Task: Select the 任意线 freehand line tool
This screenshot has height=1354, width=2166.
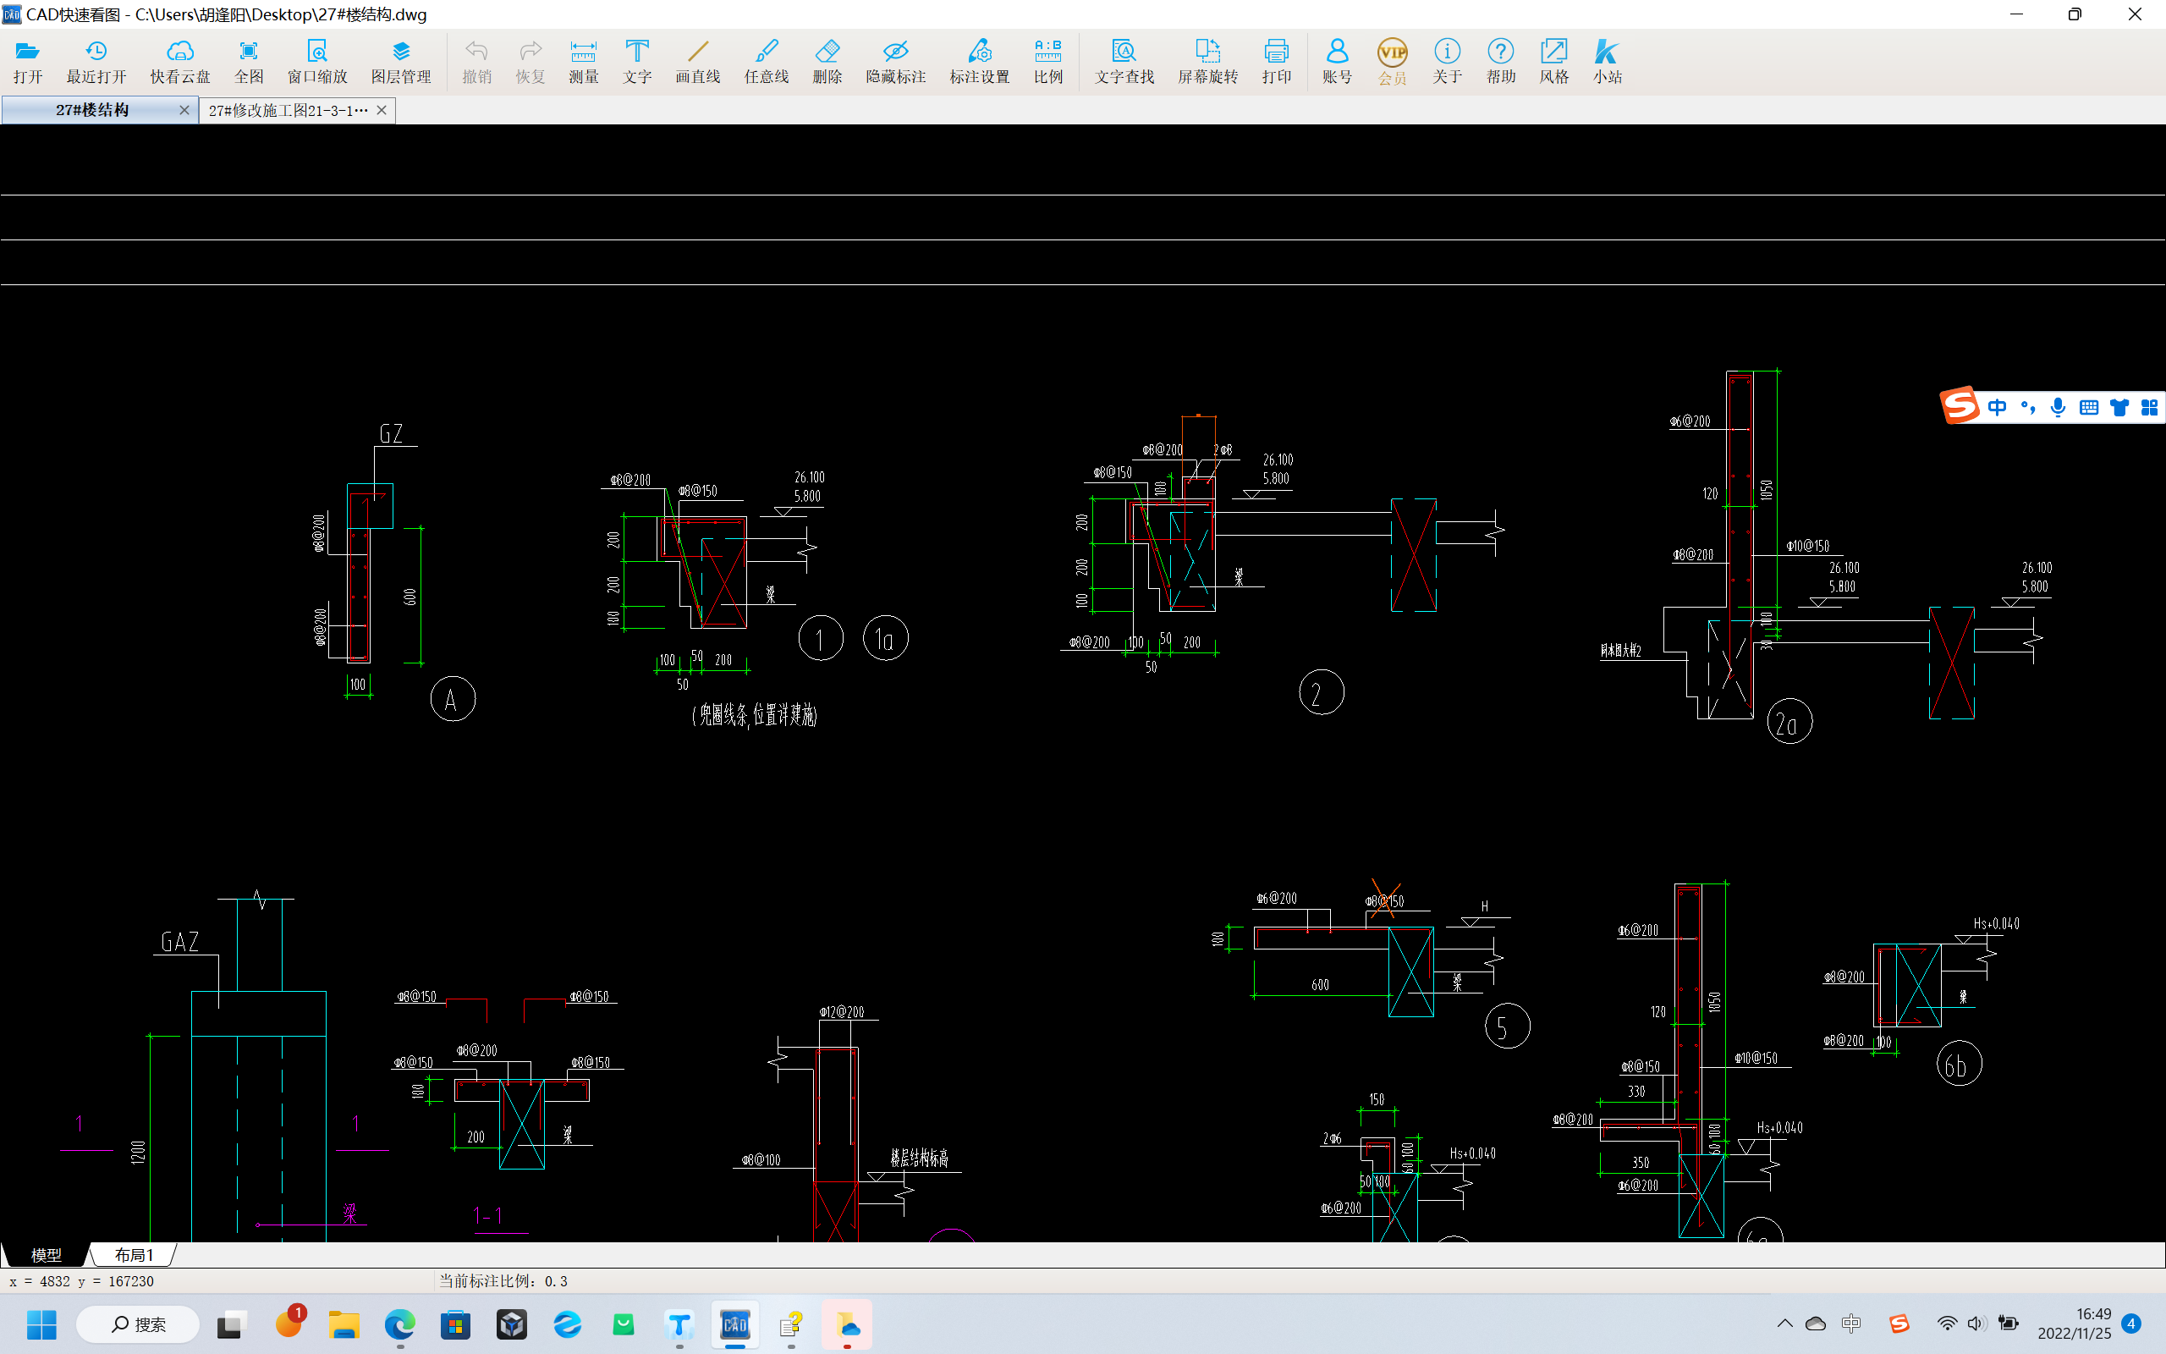Action: [767, 61]
